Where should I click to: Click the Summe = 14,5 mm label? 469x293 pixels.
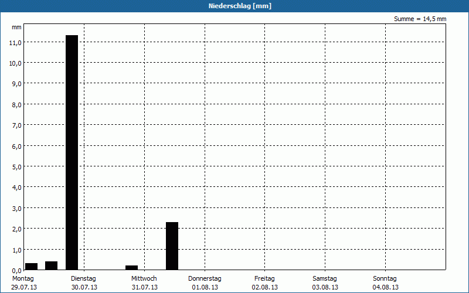[x=420, y=19]
